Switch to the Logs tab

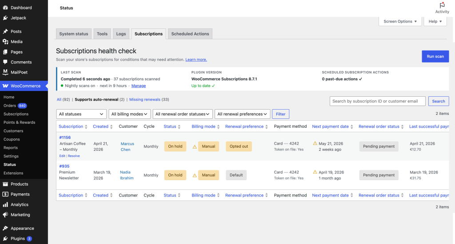(121, 34)
